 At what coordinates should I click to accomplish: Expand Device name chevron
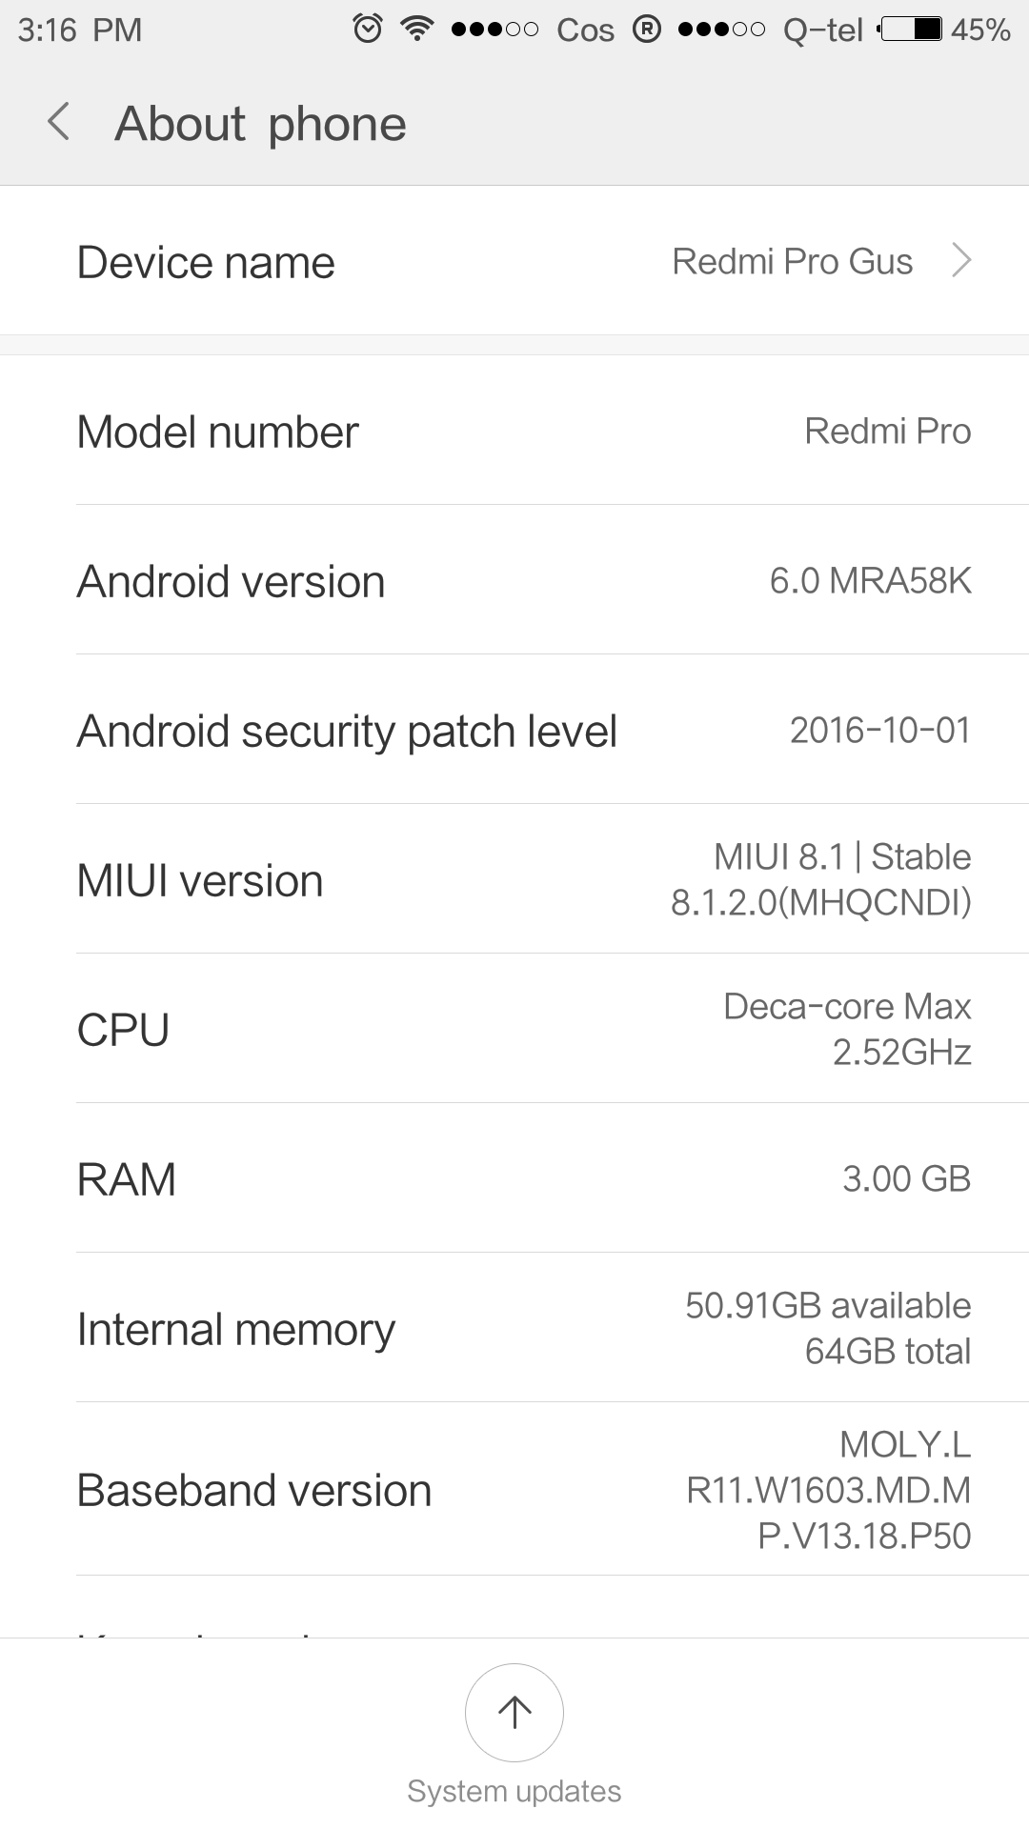[961, 260]
